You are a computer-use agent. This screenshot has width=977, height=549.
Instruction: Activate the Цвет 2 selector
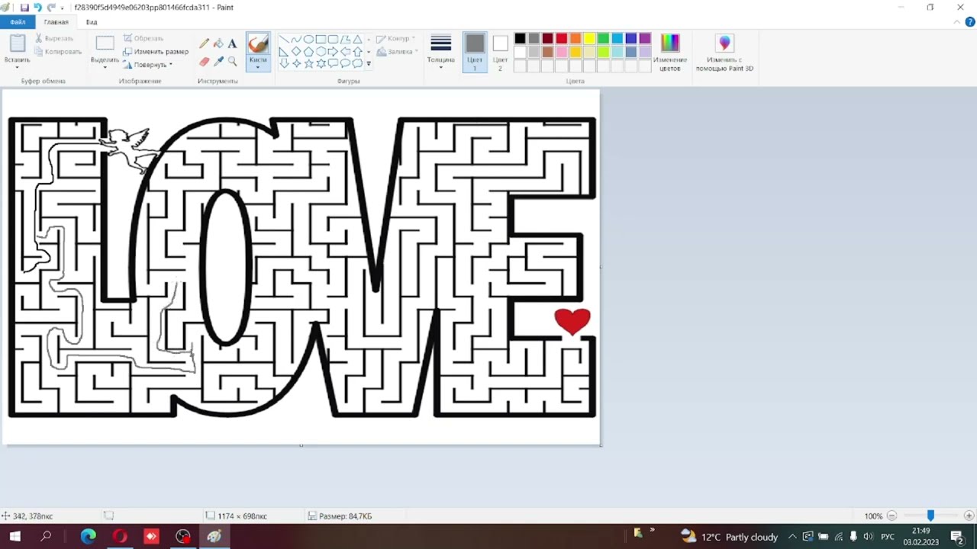coord(500,52)
